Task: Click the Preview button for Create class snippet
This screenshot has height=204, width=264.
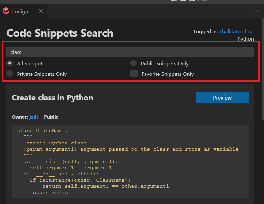Action: click(x=222, y=98)
